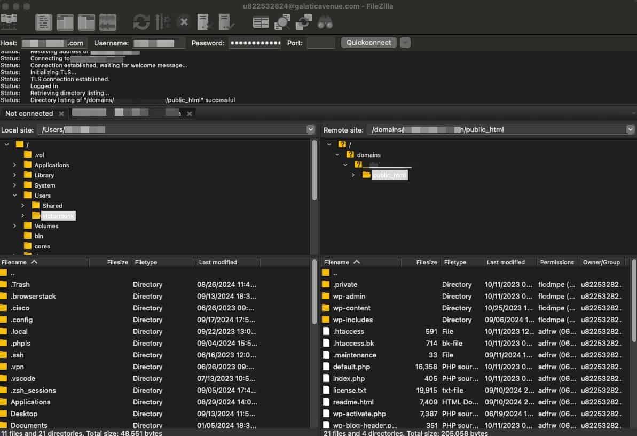The height and width of the screenshot is (436, 637).
Task: Toggle synchronized browsing
Action: pyautogui.click(x=304, y=22)
